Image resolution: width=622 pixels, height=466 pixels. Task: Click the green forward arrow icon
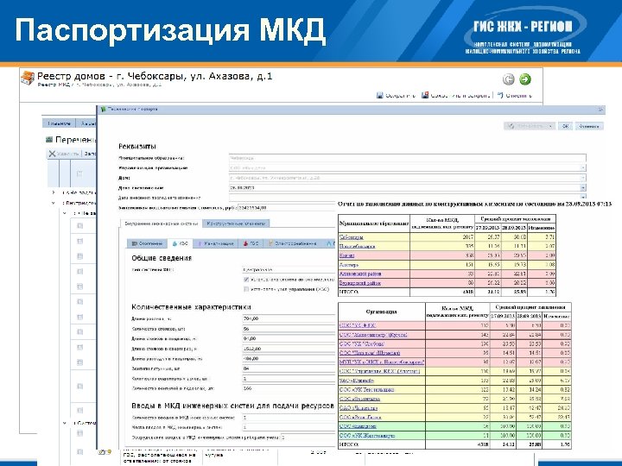point(525,79)
